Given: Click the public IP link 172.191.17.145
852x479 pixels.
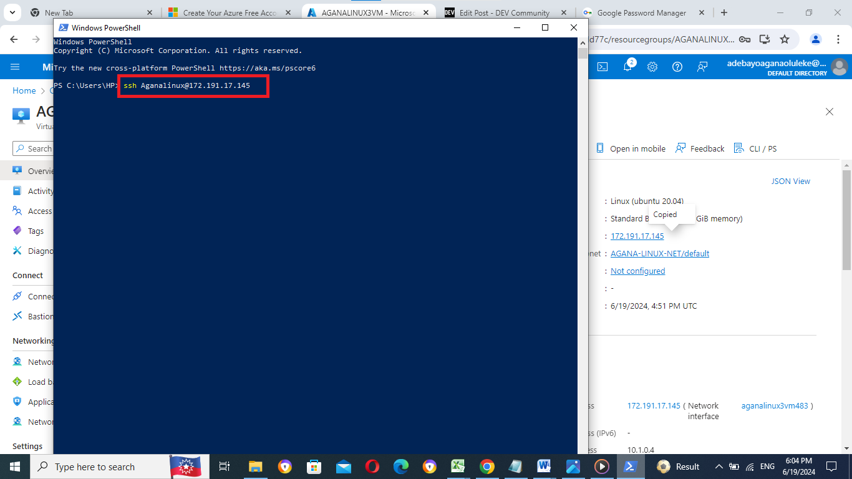Looking at the screenshot, I should coord(637,236).
